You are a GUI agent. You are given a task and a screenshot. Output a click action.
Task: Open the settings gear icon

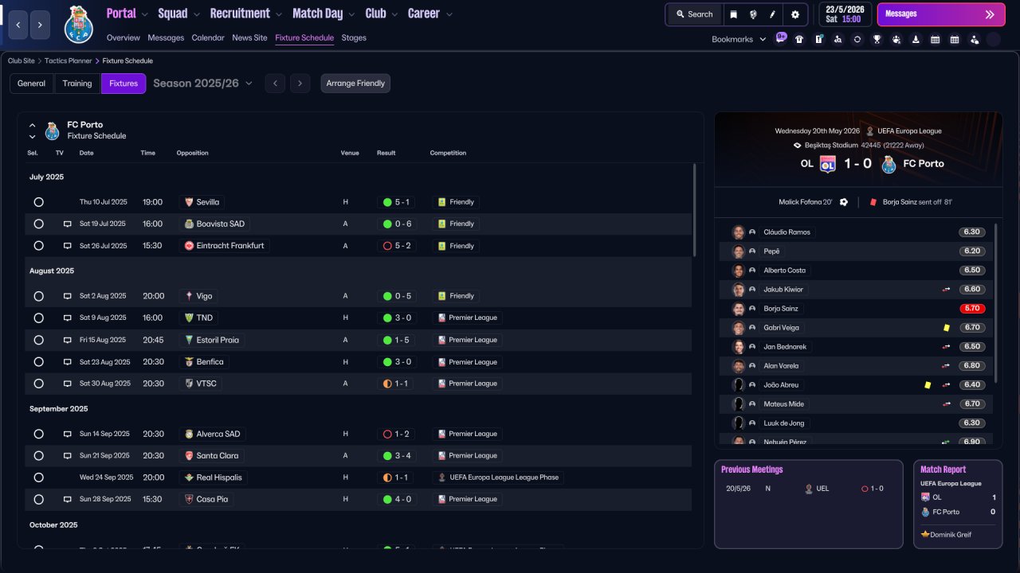[x=795, y=14]
